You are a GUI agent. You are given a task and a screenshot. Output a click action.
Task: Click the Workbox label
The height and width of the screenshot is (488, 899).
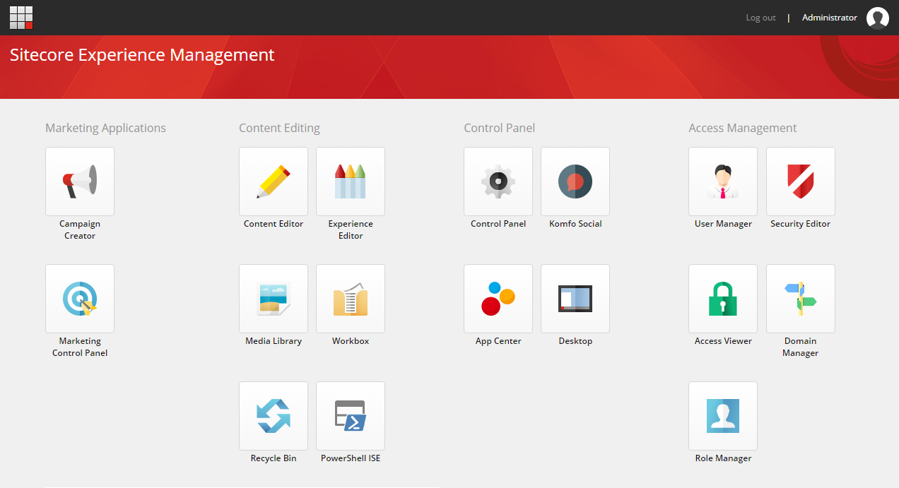(x=351, y=341)
